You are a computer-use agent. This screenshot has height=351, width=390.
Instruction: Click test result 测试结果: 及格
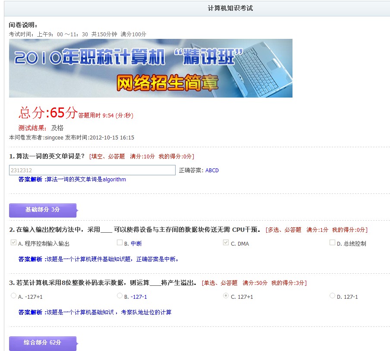pos(41,128)
